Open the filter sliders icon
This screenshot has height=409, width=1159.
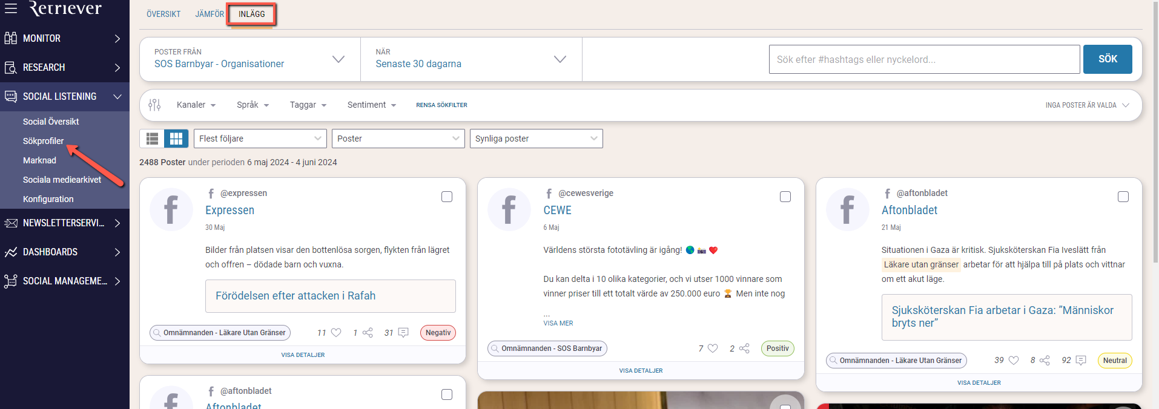pyautogui.click(x=154, y=105)
